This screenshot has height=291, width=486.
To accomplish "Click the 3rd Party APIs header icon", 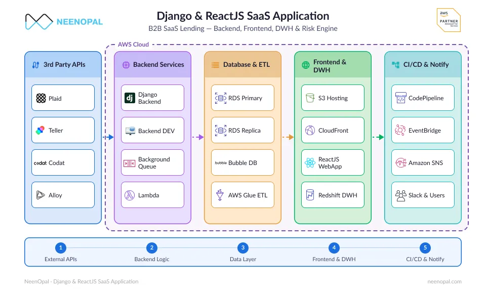I will (x=35, y=65).
